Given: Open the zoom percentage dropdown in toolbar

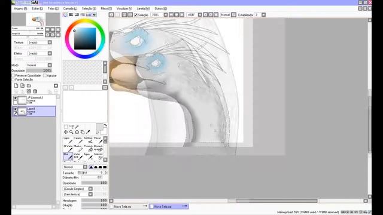Looking at the screenshot, I should point(166,15).
